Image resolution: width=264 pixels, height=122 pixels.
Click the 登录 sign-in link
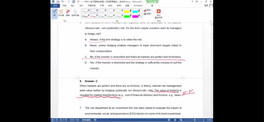coord(206,6)
